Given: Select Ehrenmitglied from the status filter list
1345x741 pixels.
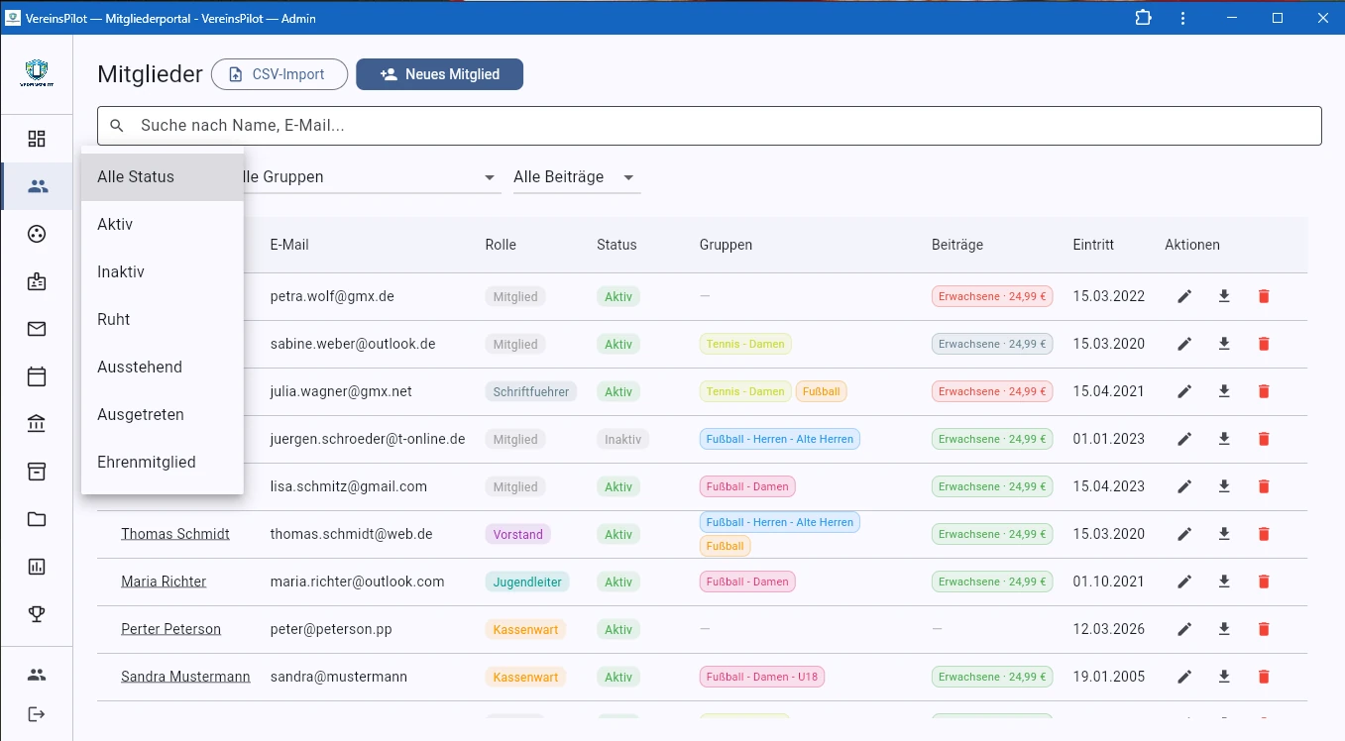Looking at the screenshot, I should click(146, 462).
